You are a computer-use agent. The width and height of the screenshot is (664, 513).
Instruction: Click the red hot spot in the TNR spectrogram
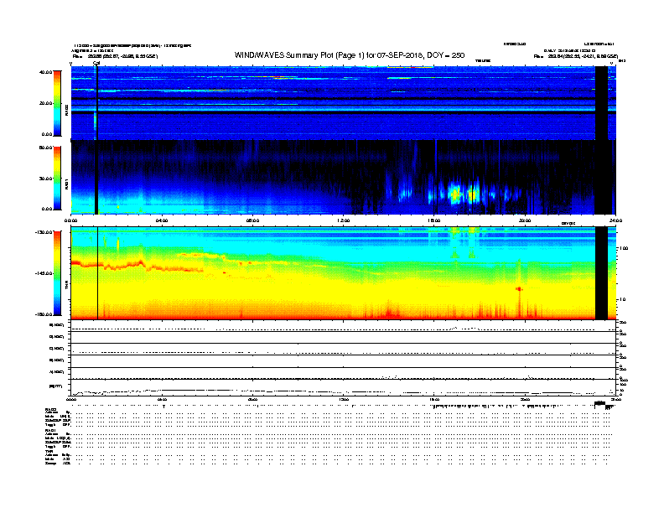click(x=519, y=288)
